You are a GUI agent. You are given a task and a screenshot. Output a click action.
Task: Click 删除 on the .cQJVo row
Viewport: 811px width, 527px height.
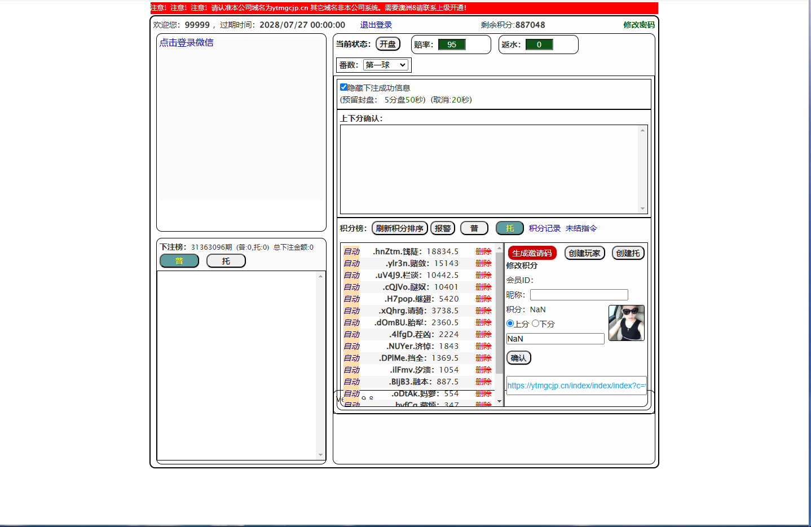coord(483,287)
